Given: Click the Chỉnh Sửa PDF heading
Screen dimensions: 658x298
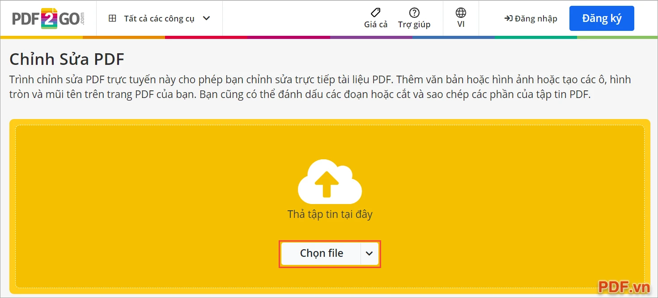Looking at the screenshot, I should click(67, 59).
